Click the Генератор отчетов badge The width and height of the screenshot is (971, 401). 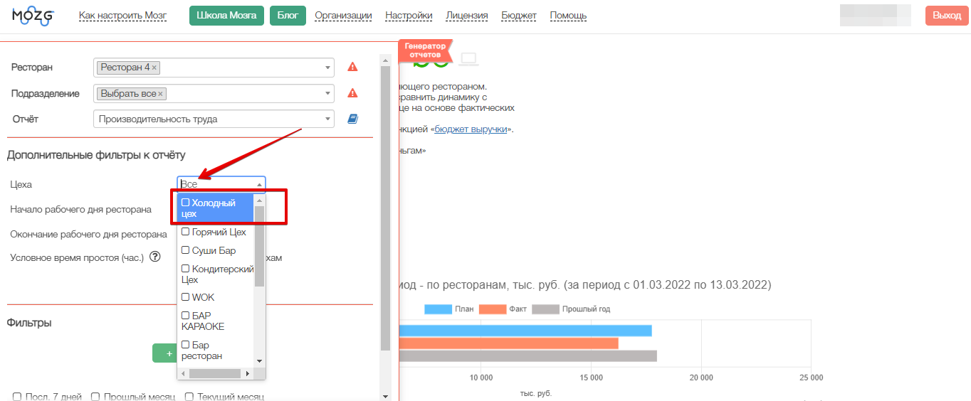pos(425,50)
